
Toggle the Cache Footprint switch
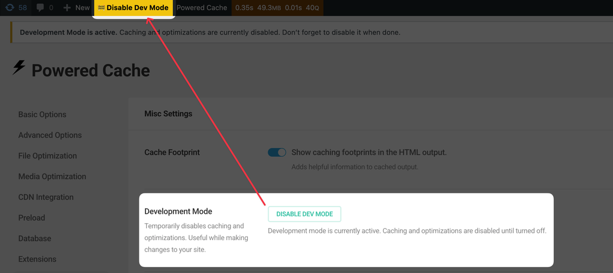(277, 153)
